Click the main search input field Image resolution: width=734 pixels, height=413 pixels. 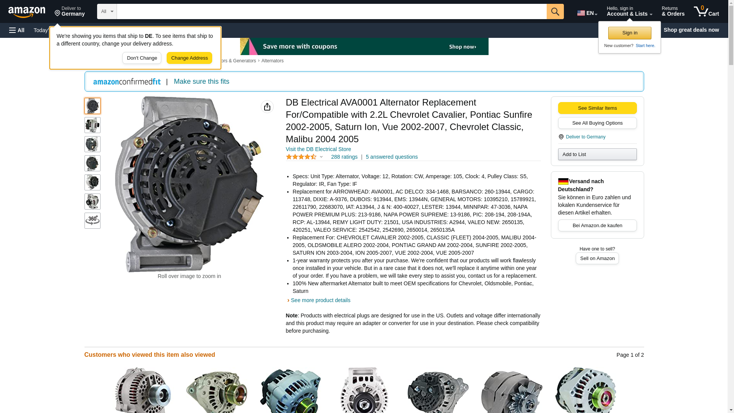[x=331, y=11]
